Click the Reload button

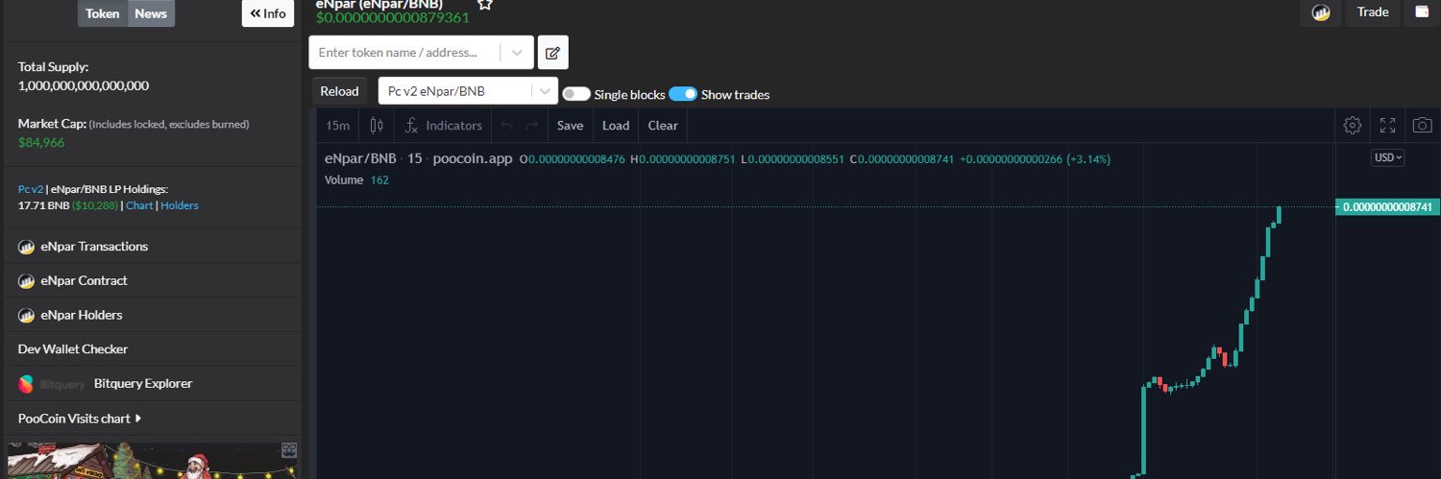(x=339, y=91)
